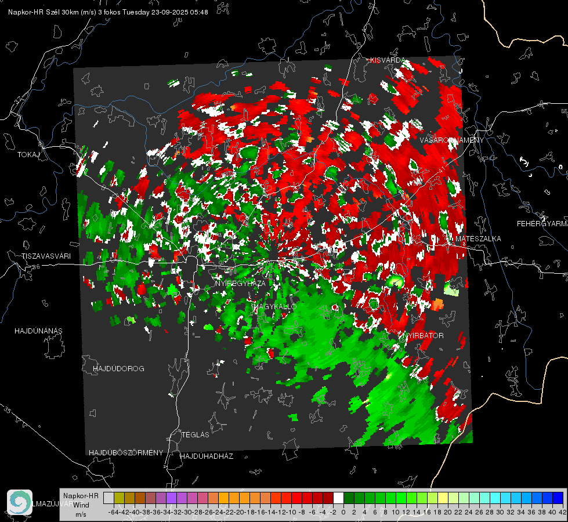The height and width of the screenshot is (522, 568).
Task: Click the Napkor-HR legend heading
Action: (81, 496)
